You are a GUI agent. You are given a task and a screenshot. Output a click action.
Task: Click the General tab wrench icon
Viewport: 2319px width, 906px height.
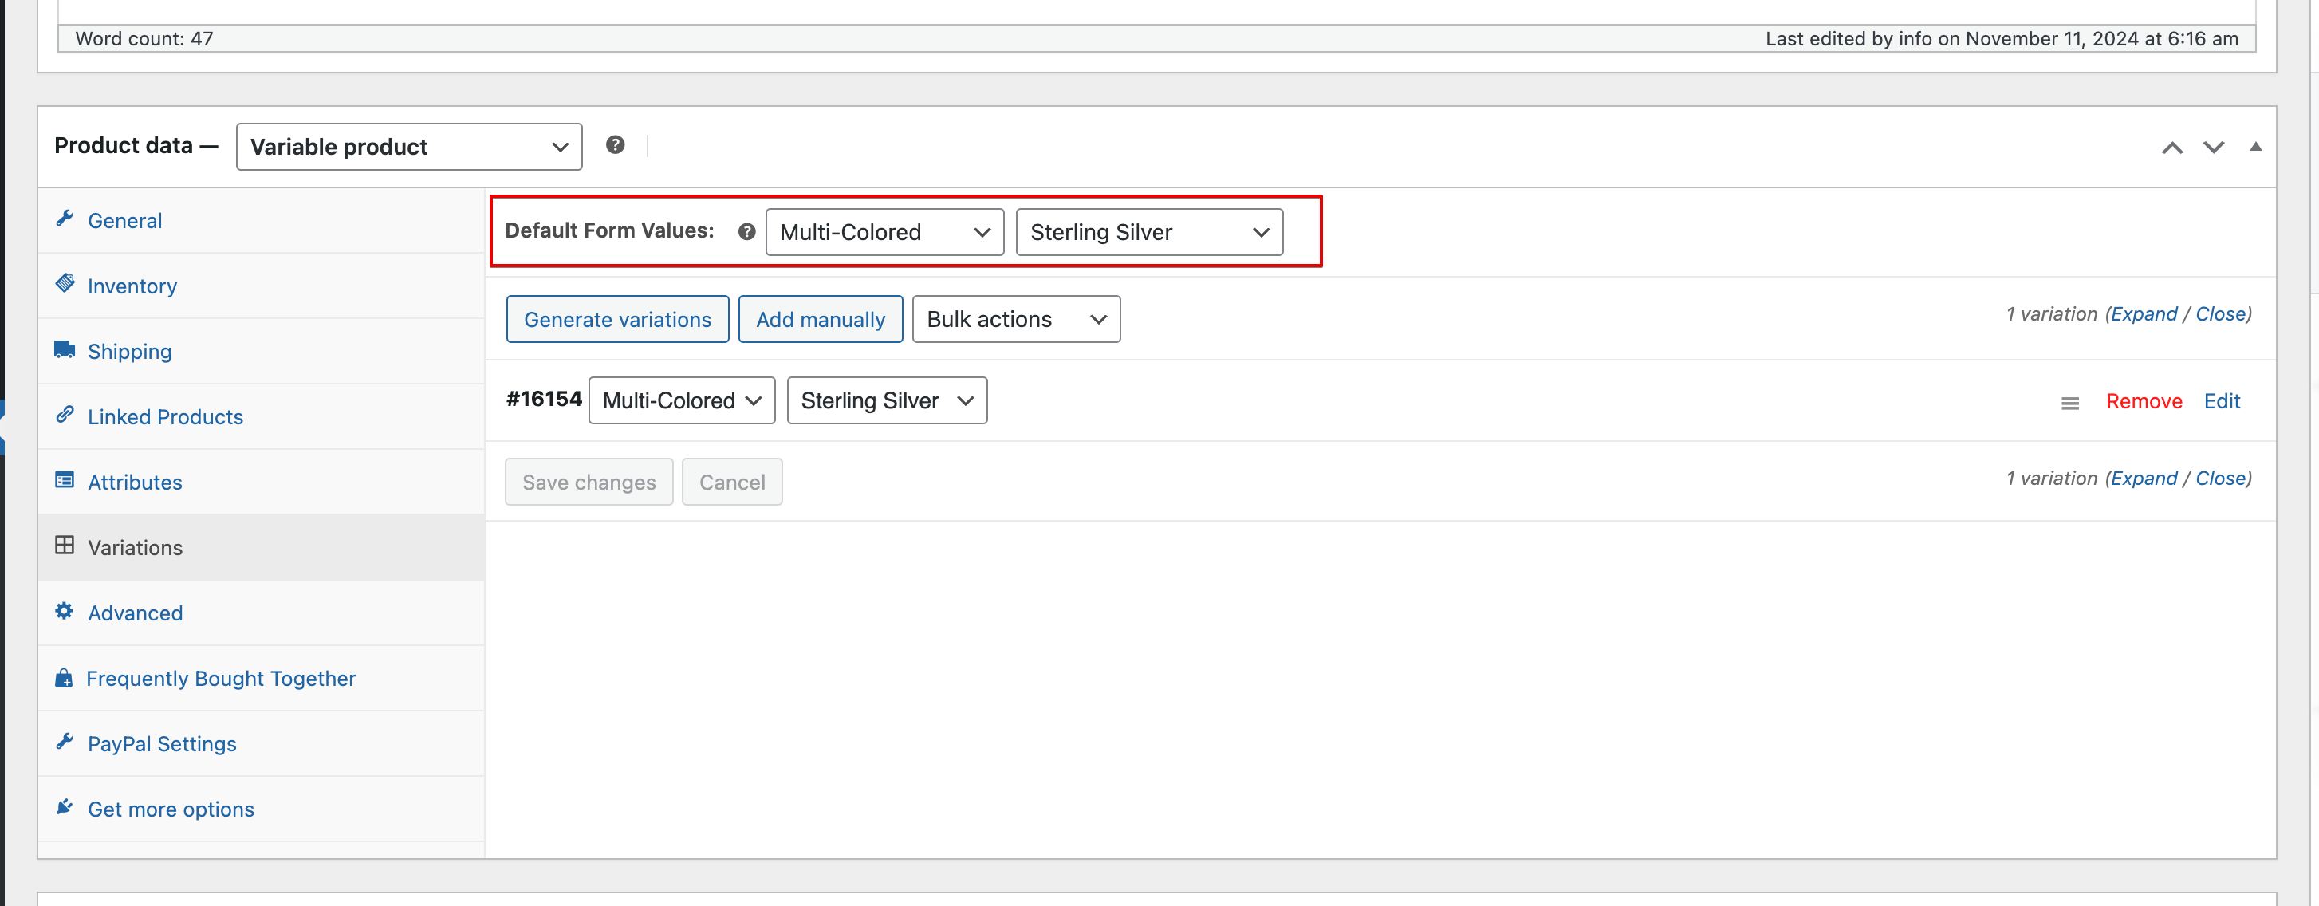[64, 219]
